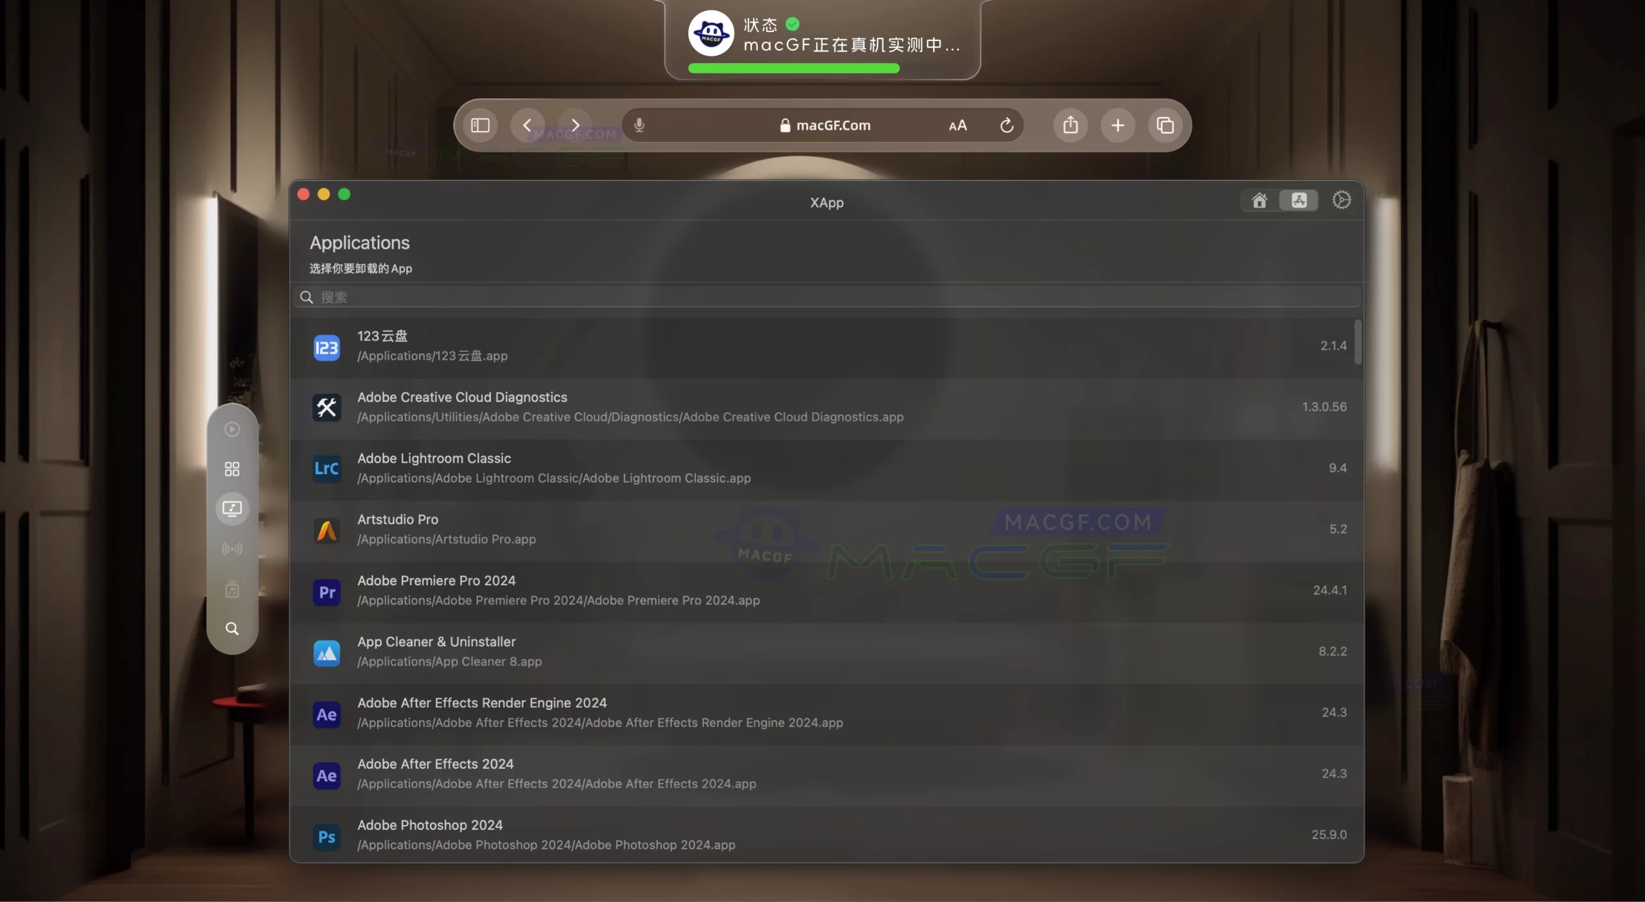Click the search icon in the floating dock
The width and height of the screenshot is (1645, 902).
pyautogui.click(x=232, y=629)
